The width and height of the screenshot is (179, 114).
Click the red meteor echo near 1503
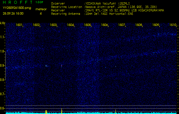tap(62, 66)
